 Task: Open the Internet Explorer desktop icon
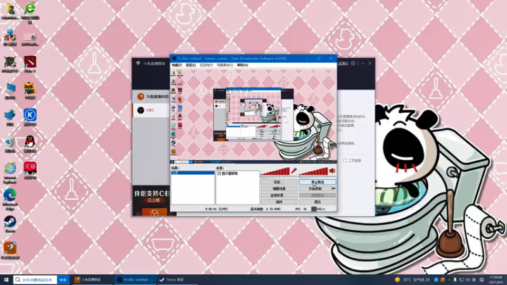(10, 173)
